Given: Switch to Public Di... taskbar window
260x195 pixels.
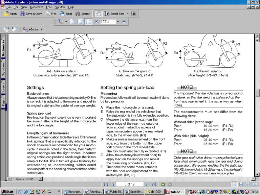Looking at the screenshot, I should tap(114, 192).
